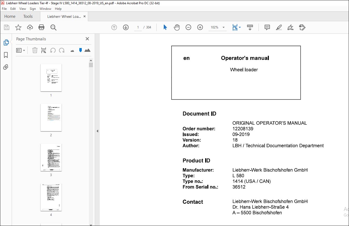
Task: Adjust thumbnail size slider handle
Action: pyautogui.click(x=80, y=50)
